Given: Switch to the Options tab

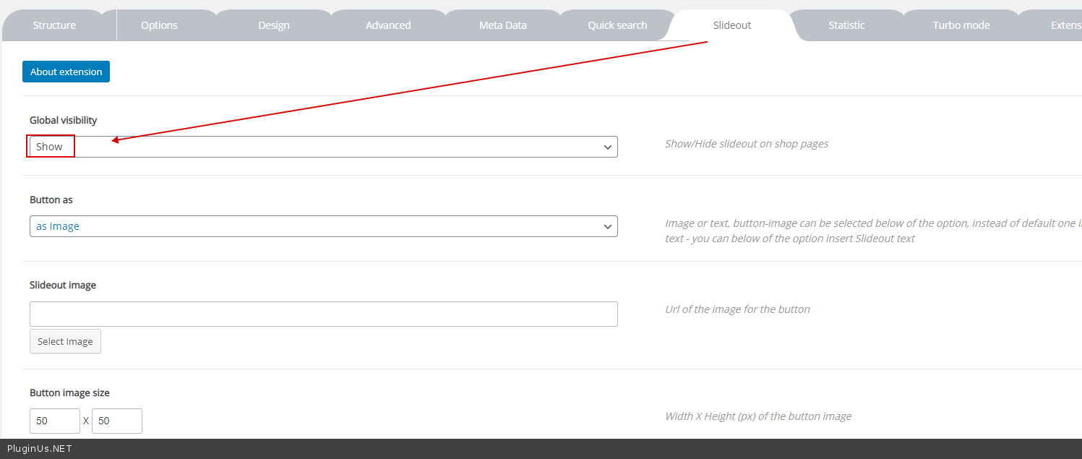Looking at the screenshot, I should click(x=159, y=25).
